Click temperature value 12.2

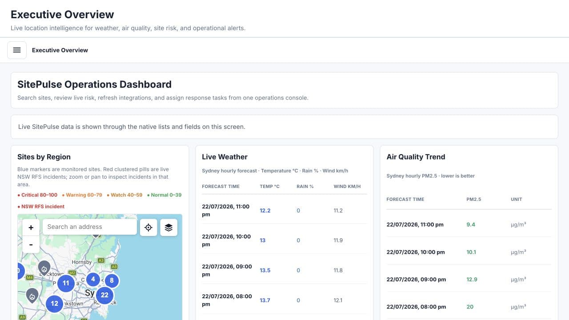tap(265, 210)
